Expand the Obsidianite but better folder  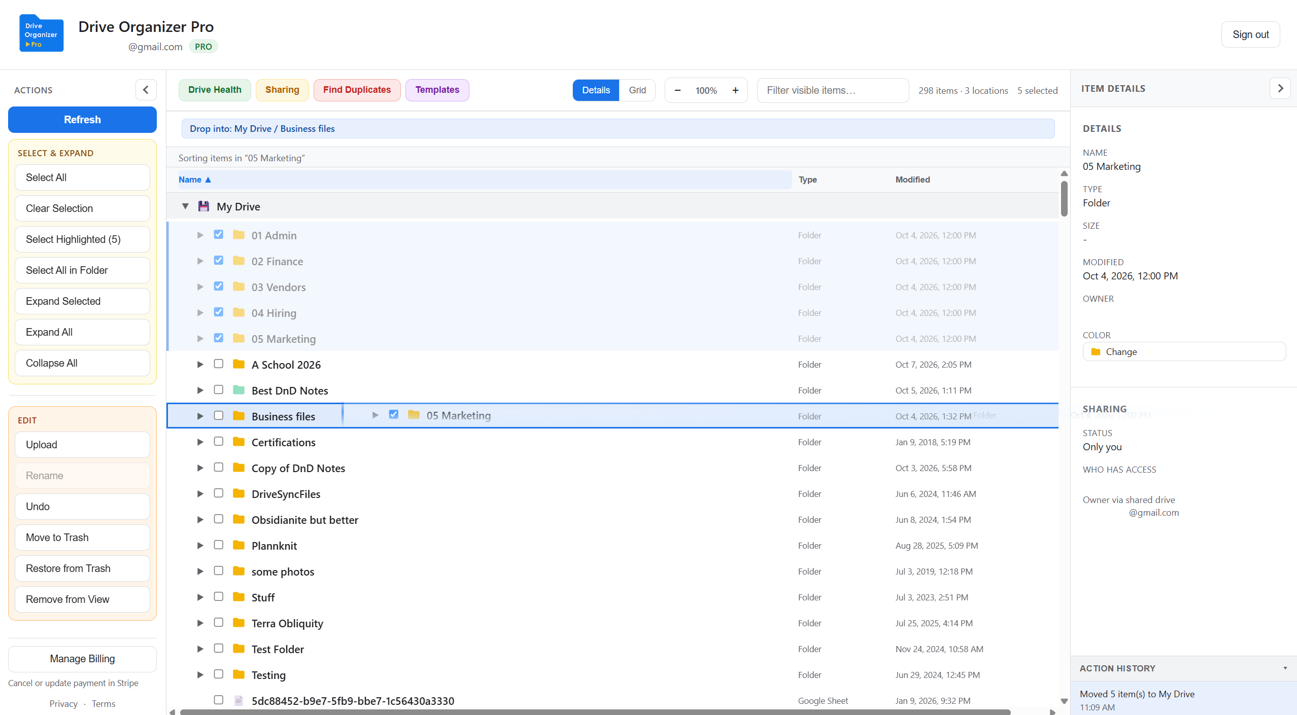click(x=200, y=520)
